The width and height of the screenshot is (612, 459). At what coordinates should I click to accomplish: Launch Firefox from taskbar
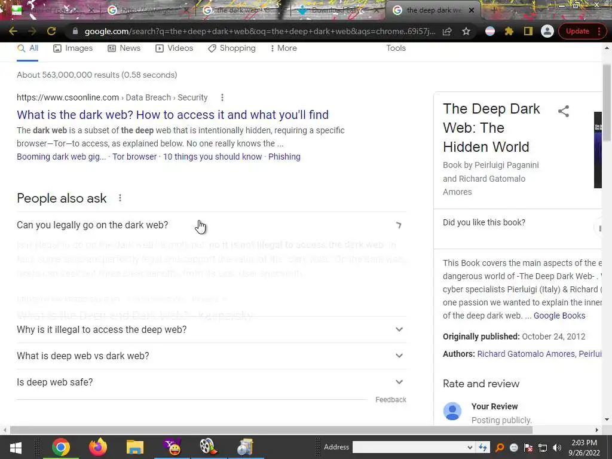97,447
